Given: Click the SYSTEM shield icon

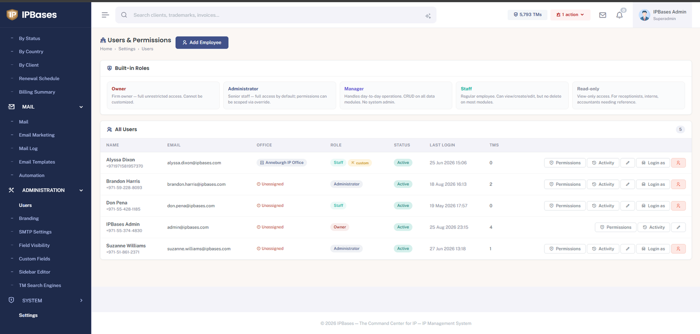Looking at the screenshot, I should [x=11, y=300].
